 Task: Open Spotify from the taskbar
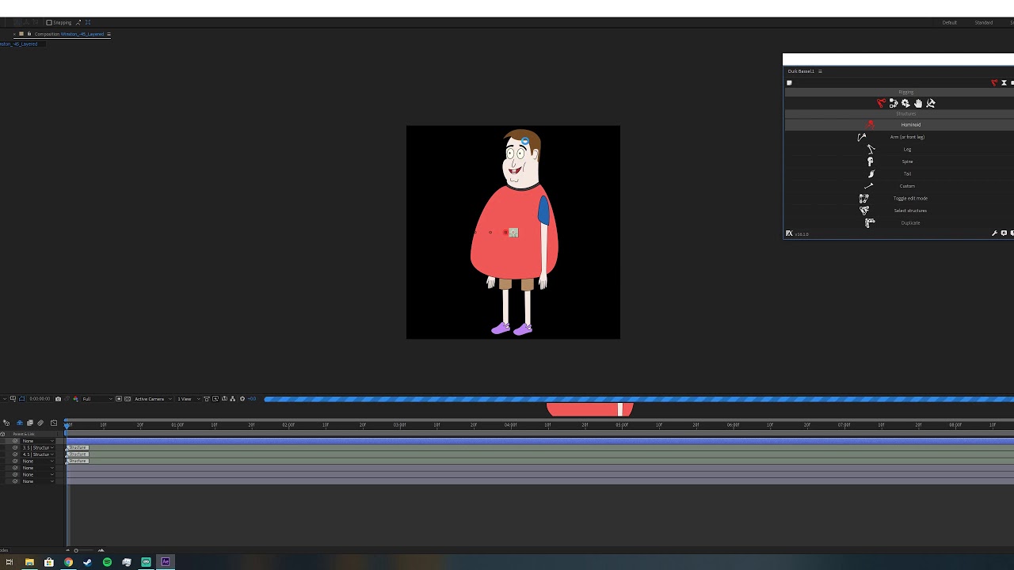(107, 562)
